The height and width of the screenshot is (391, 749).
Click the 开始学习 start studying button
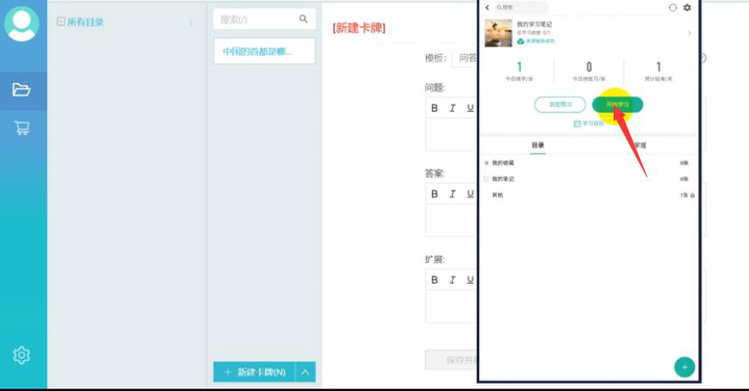click(x=618, y=105)
